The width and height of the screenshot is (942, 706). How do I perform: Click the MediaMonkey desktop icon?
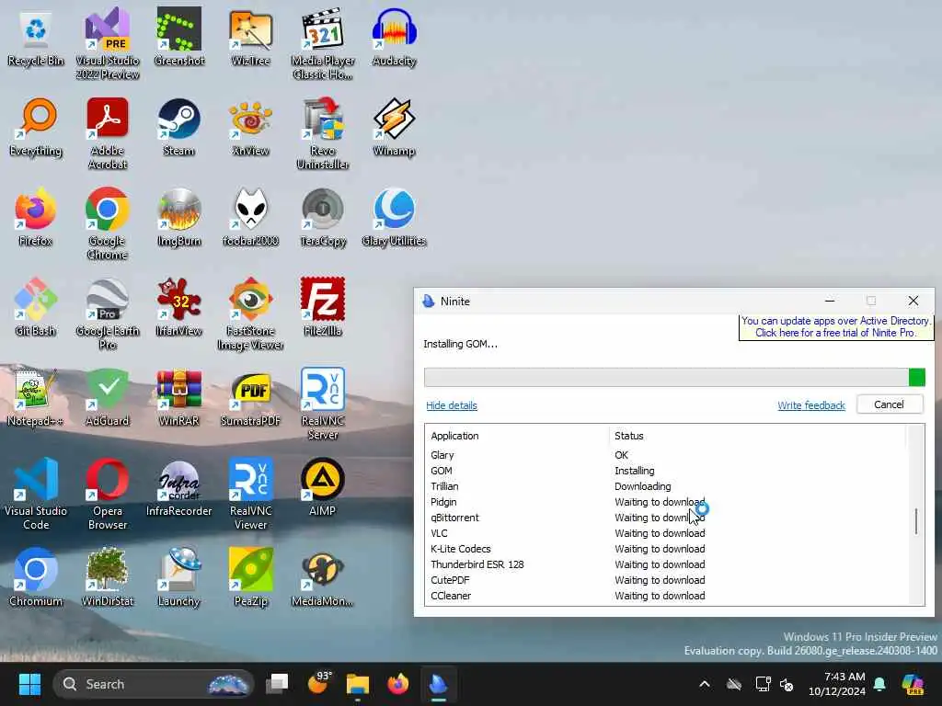pos(323,578)
